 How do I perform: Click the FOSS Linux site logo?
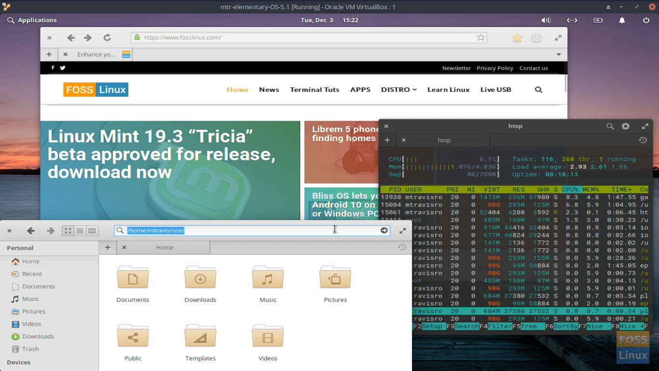[x=96, y=89]
